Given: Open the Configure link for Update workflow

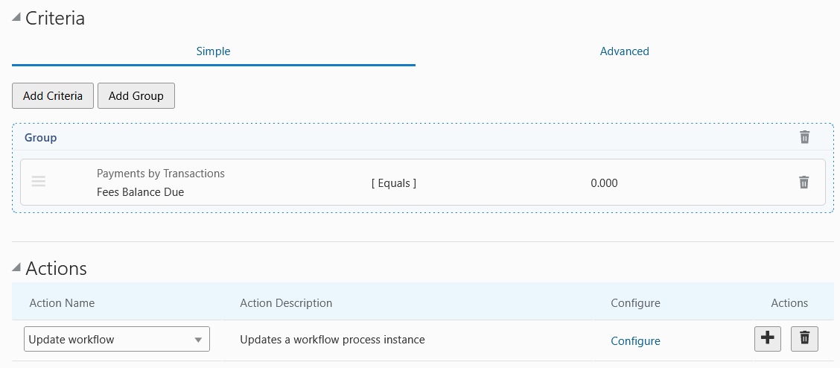Looking at the screenshot, I should (635, 341).
